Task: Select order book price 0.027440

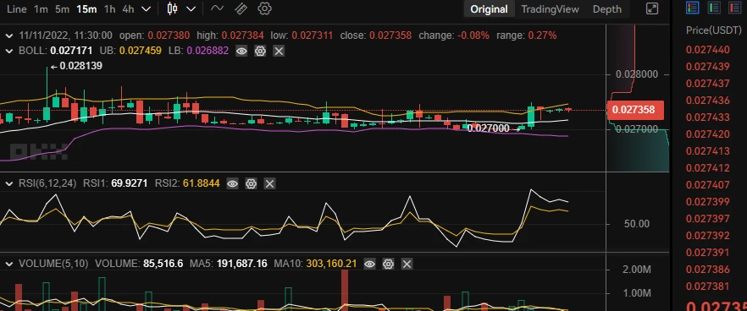Action: [x=707, y=50]
